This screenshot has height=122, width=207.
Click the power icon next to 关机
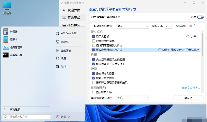(x=57, y=117)
